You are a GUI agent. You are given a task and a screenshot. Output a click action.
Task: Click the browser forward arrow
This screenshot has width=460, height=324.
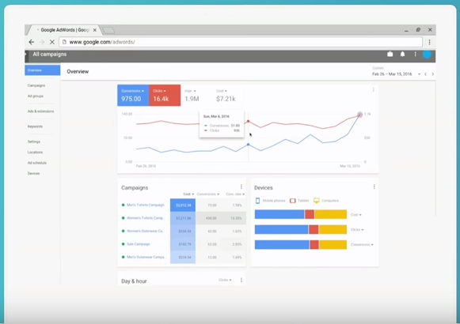[42, 42]
